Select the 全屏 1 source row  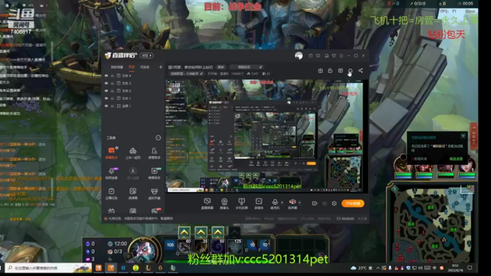133,105
